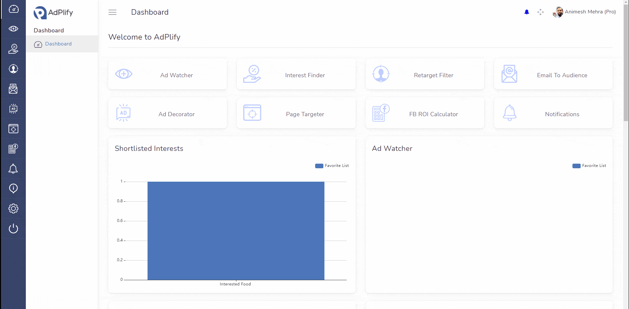Viewport: 629px width, 309px height.
Task: Open the Page Targeter card
Action: 296,113
